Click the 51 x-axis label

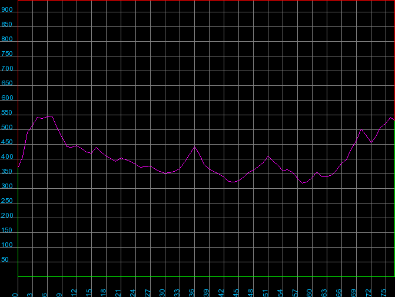265,293
